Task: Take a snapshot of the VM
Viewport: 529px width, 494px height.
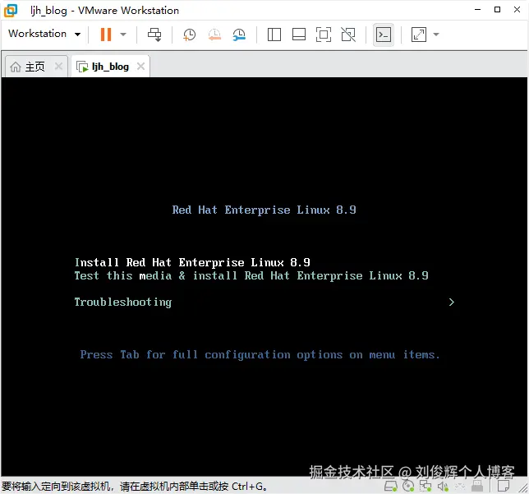Action: point(189,35)
